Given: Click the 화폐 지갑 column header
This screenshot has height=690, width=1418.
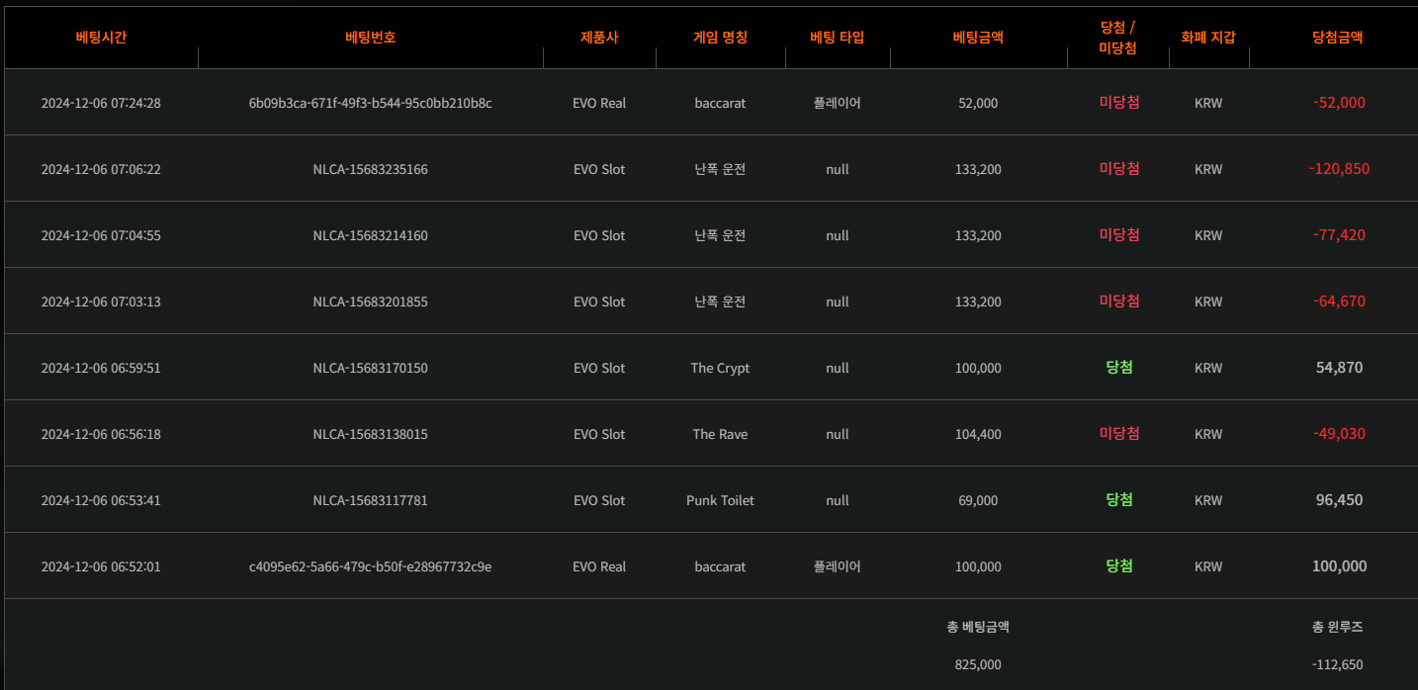Looking at the screenshot, I should (1208, 38).
